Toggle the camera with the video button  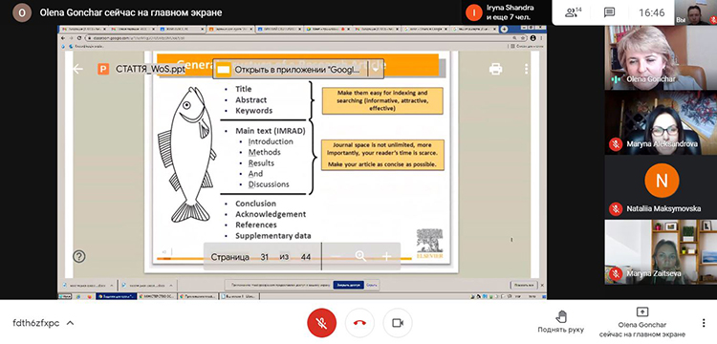398,323
